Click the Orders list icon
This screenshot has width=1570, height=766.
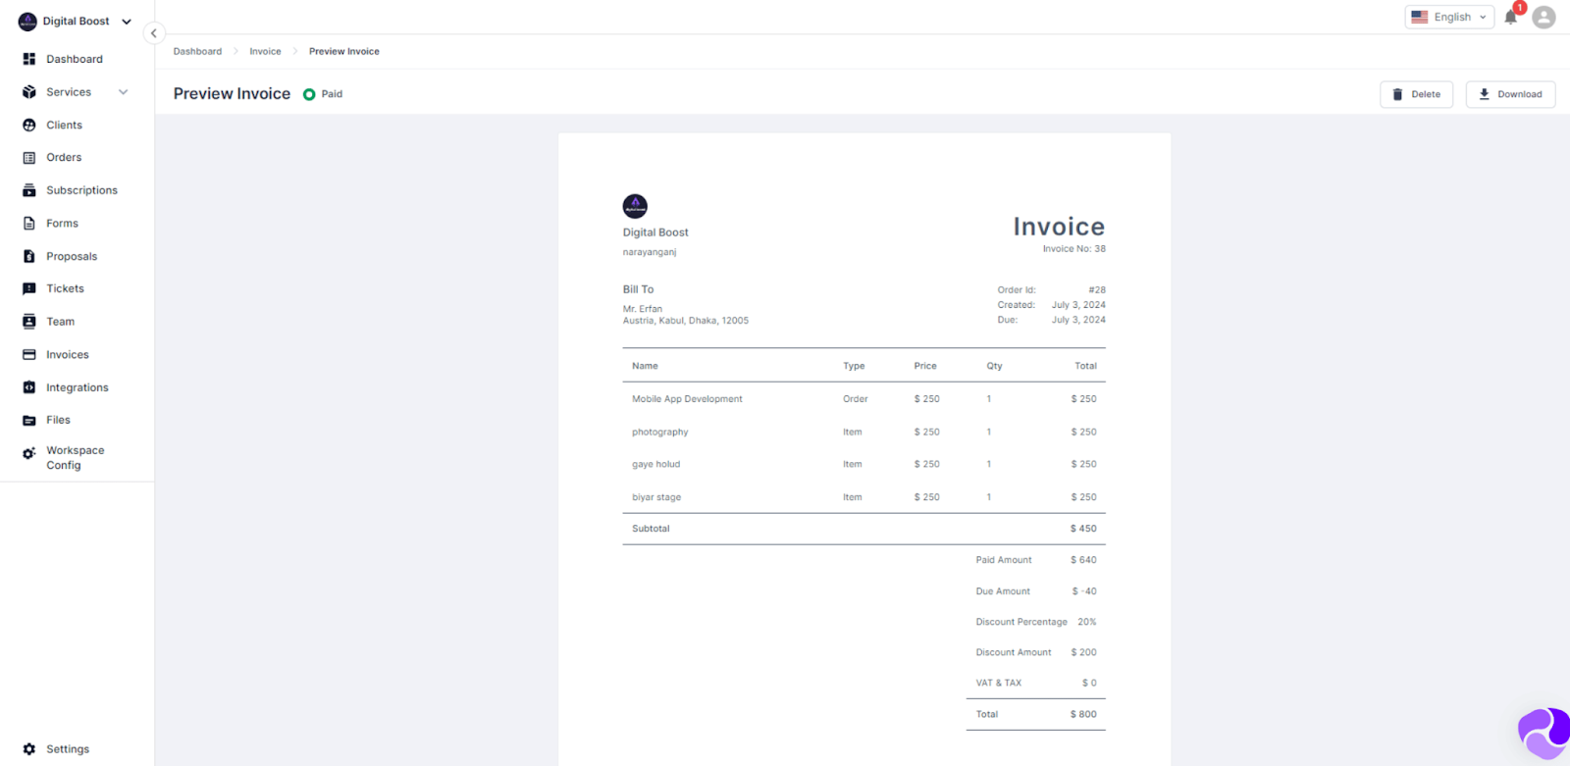(29, 158)
